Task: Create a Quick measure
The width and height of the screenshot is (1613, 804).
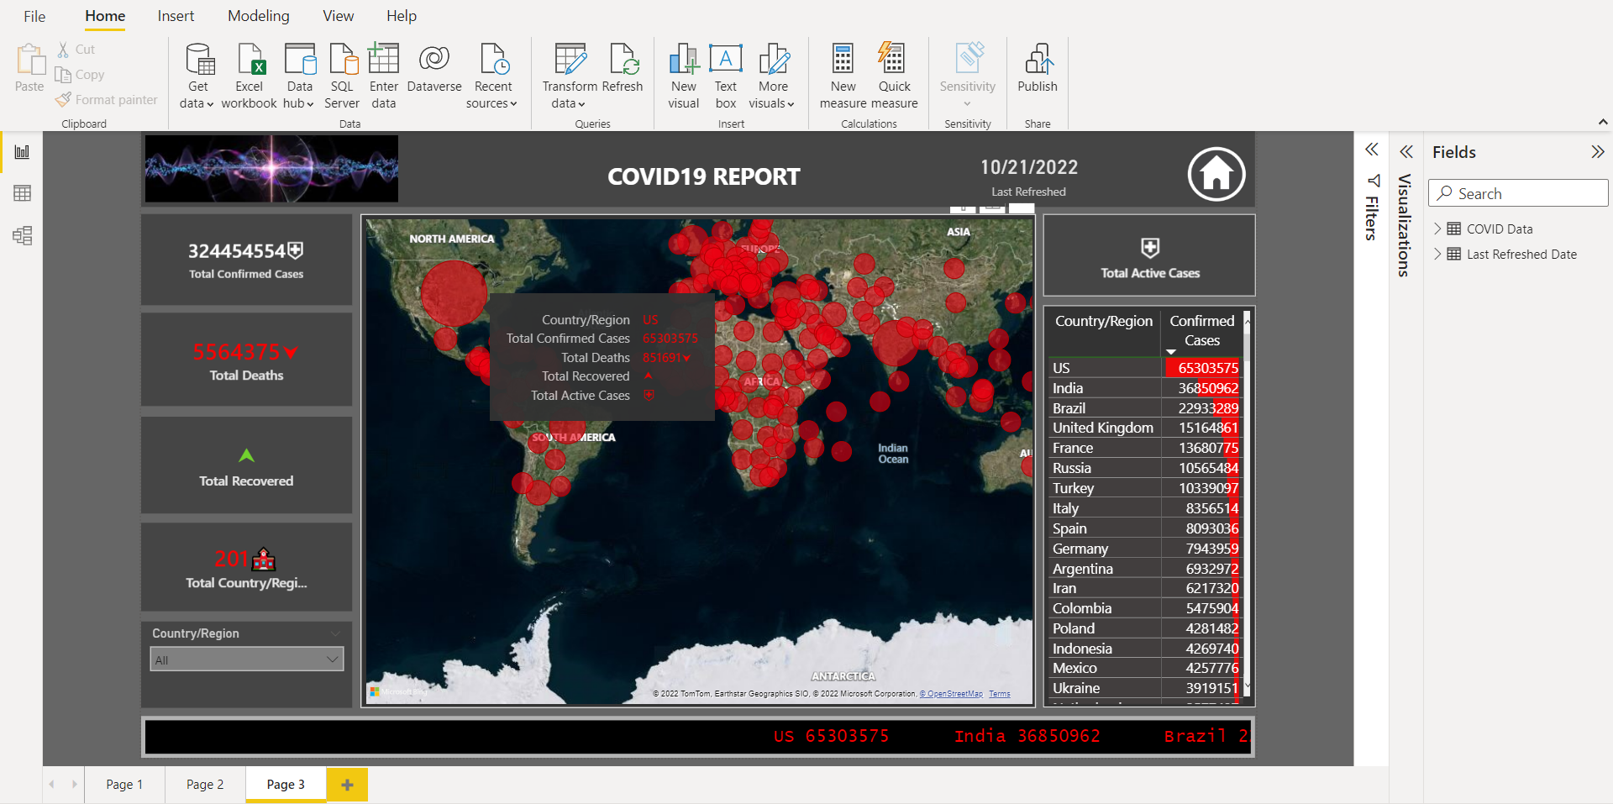Action: (x=895, y=76)
